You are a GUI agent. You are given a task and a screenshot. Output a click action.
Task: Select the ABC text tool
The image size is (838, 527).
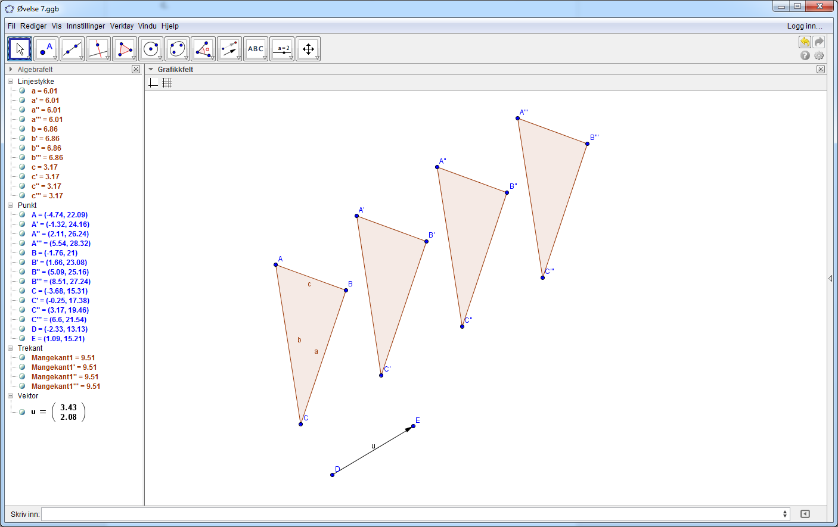(x=256, y=49)
